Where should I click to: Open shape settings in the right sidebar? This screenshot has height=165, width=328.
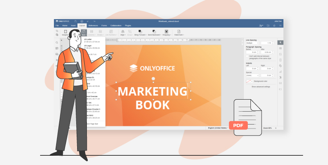click(280, 66)
